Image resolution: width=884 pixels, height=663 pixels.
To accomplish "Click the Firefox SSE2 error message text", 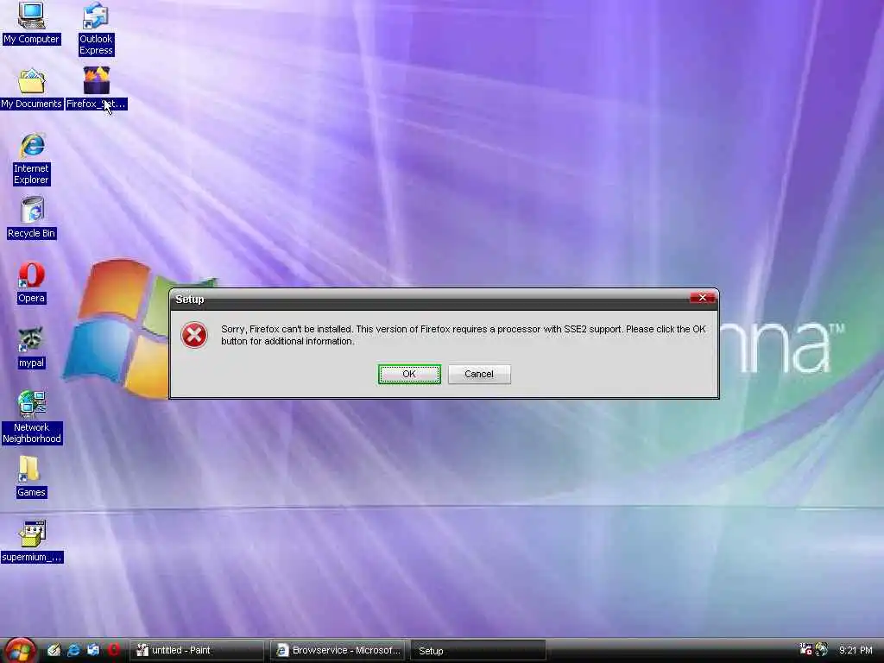I will [464, 335].
